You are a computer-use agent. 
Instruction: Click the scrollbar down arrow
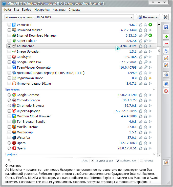[x=159, y=155]
